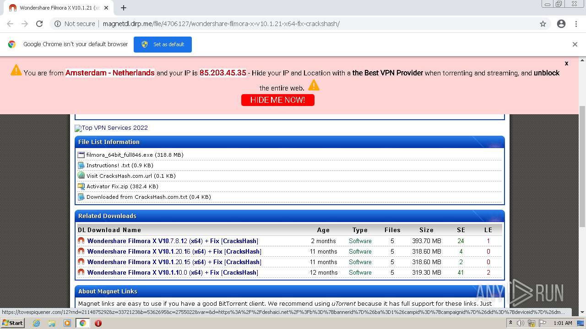Click the exe file icon for filmora_64bit_full846
This screenshot has height=329, width=586.
(81, 155)
